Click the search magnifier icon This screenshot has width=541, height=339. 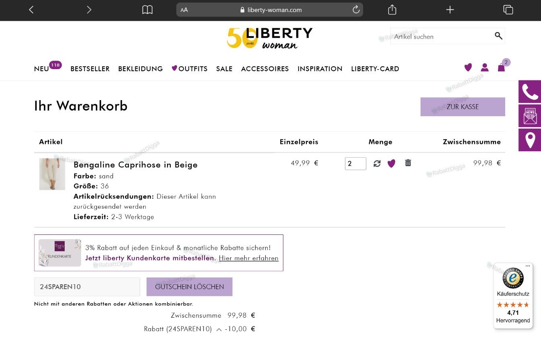click(x=498, y=36)
